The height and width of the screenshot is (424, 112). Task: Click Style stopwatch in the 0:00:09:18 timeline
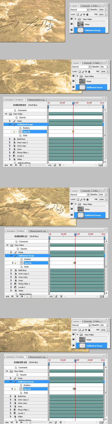[21, 393]
